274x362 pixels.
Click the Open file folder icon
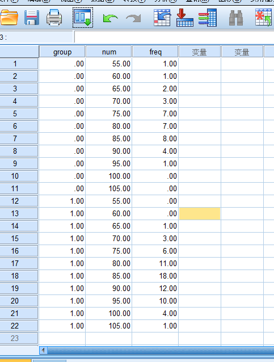tap(9, 18)
